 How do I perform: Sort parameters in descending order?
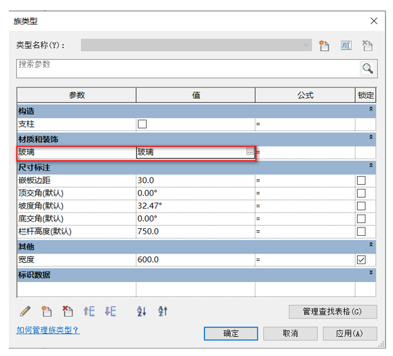pyautogui.click(x=163, y=311)
